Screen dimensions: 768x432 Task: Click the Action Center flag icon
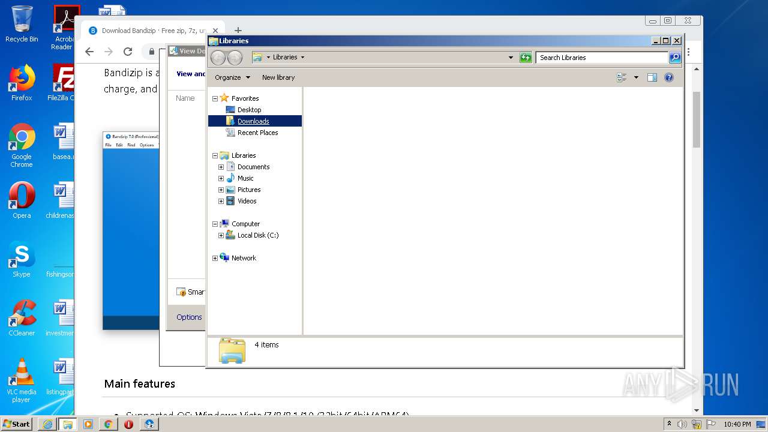coord(710,424)
